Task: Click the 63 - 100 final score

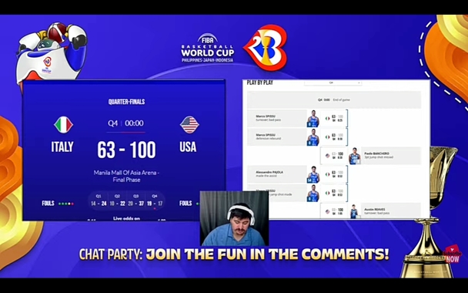Action: pyautogui.click(x=126, y=150)
